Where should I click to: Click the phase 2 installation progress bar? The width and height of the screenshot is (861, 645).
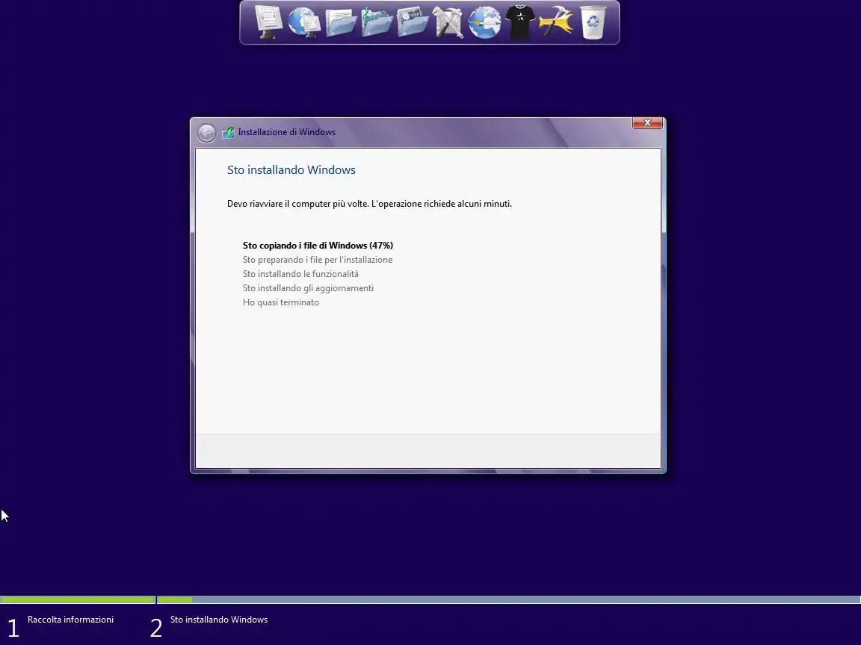click(509, 599)
